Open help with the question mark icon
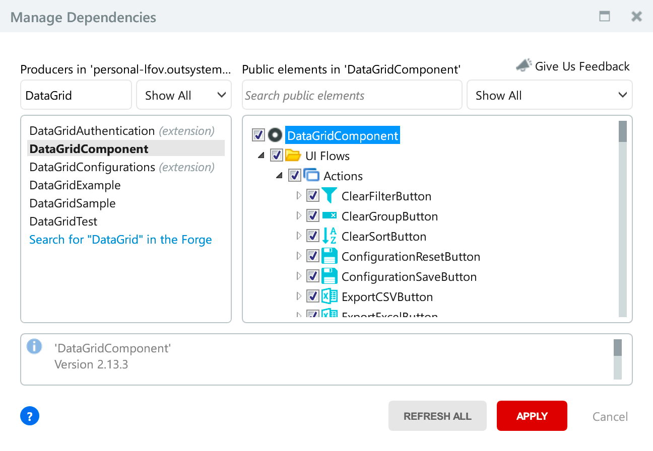Viewport: 653px width, 451px height. (30, 416)
